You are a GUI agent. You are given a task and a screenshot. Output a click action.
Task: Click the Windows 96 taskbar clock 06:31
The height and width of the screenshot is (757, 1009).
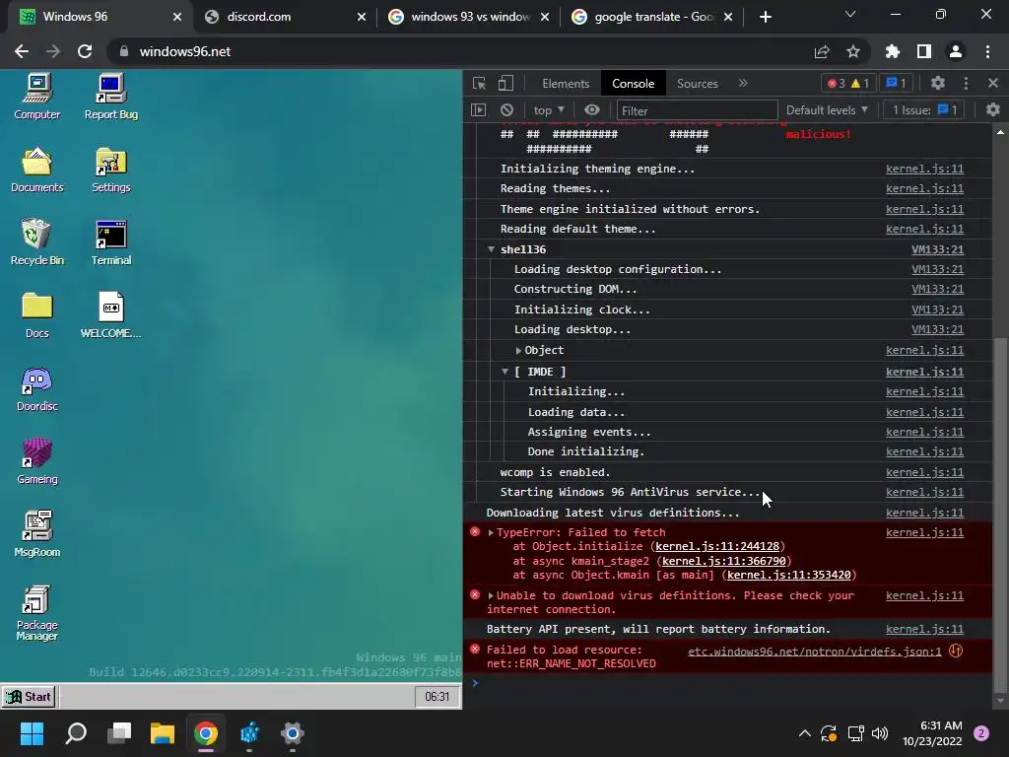click(437, 697)
